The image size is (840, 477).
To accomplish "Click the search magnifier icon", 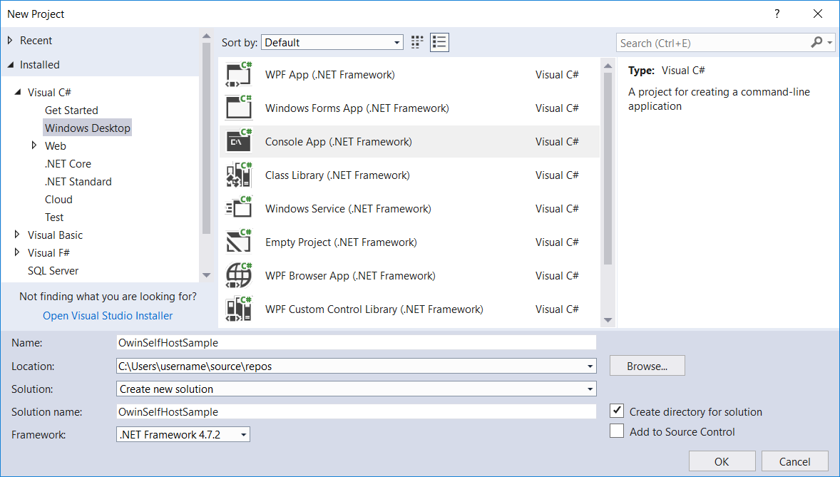I will pyautogui.click(x=815, y=42).
